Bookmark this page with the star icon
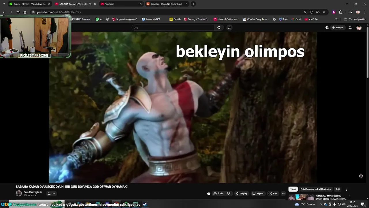This screenshot has width=369, height=208. (324, 12)
